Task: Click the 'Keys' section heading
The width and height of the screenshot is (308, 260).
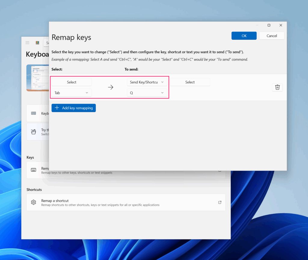Action: coord(30,157)
